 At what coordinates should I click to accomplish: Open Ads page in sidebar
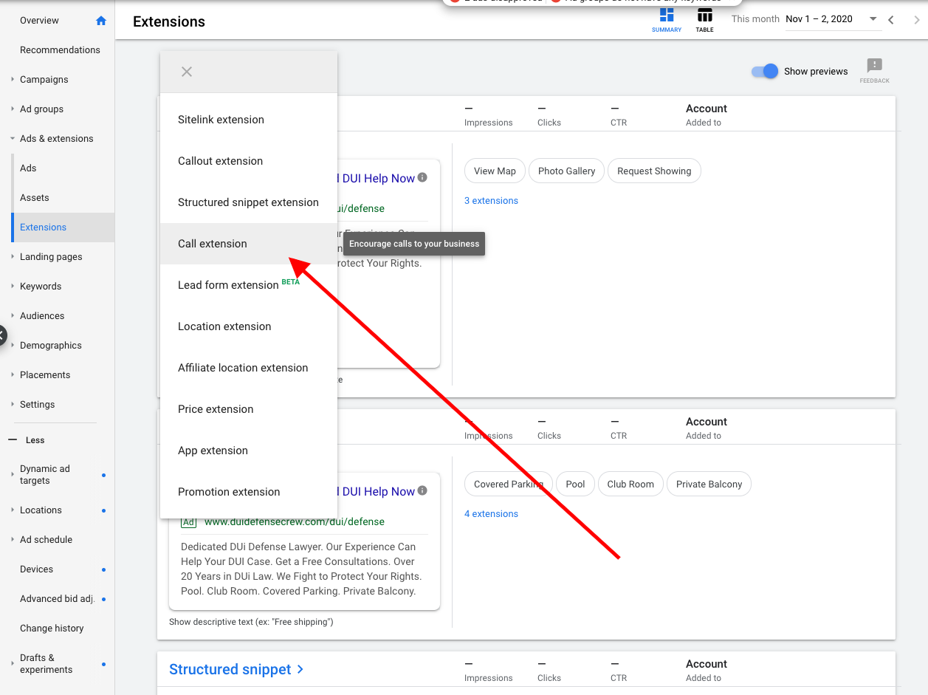click(x=28, y=168)
